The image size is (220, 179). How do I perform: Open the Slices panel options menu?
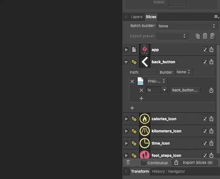[x=217, y=17]
